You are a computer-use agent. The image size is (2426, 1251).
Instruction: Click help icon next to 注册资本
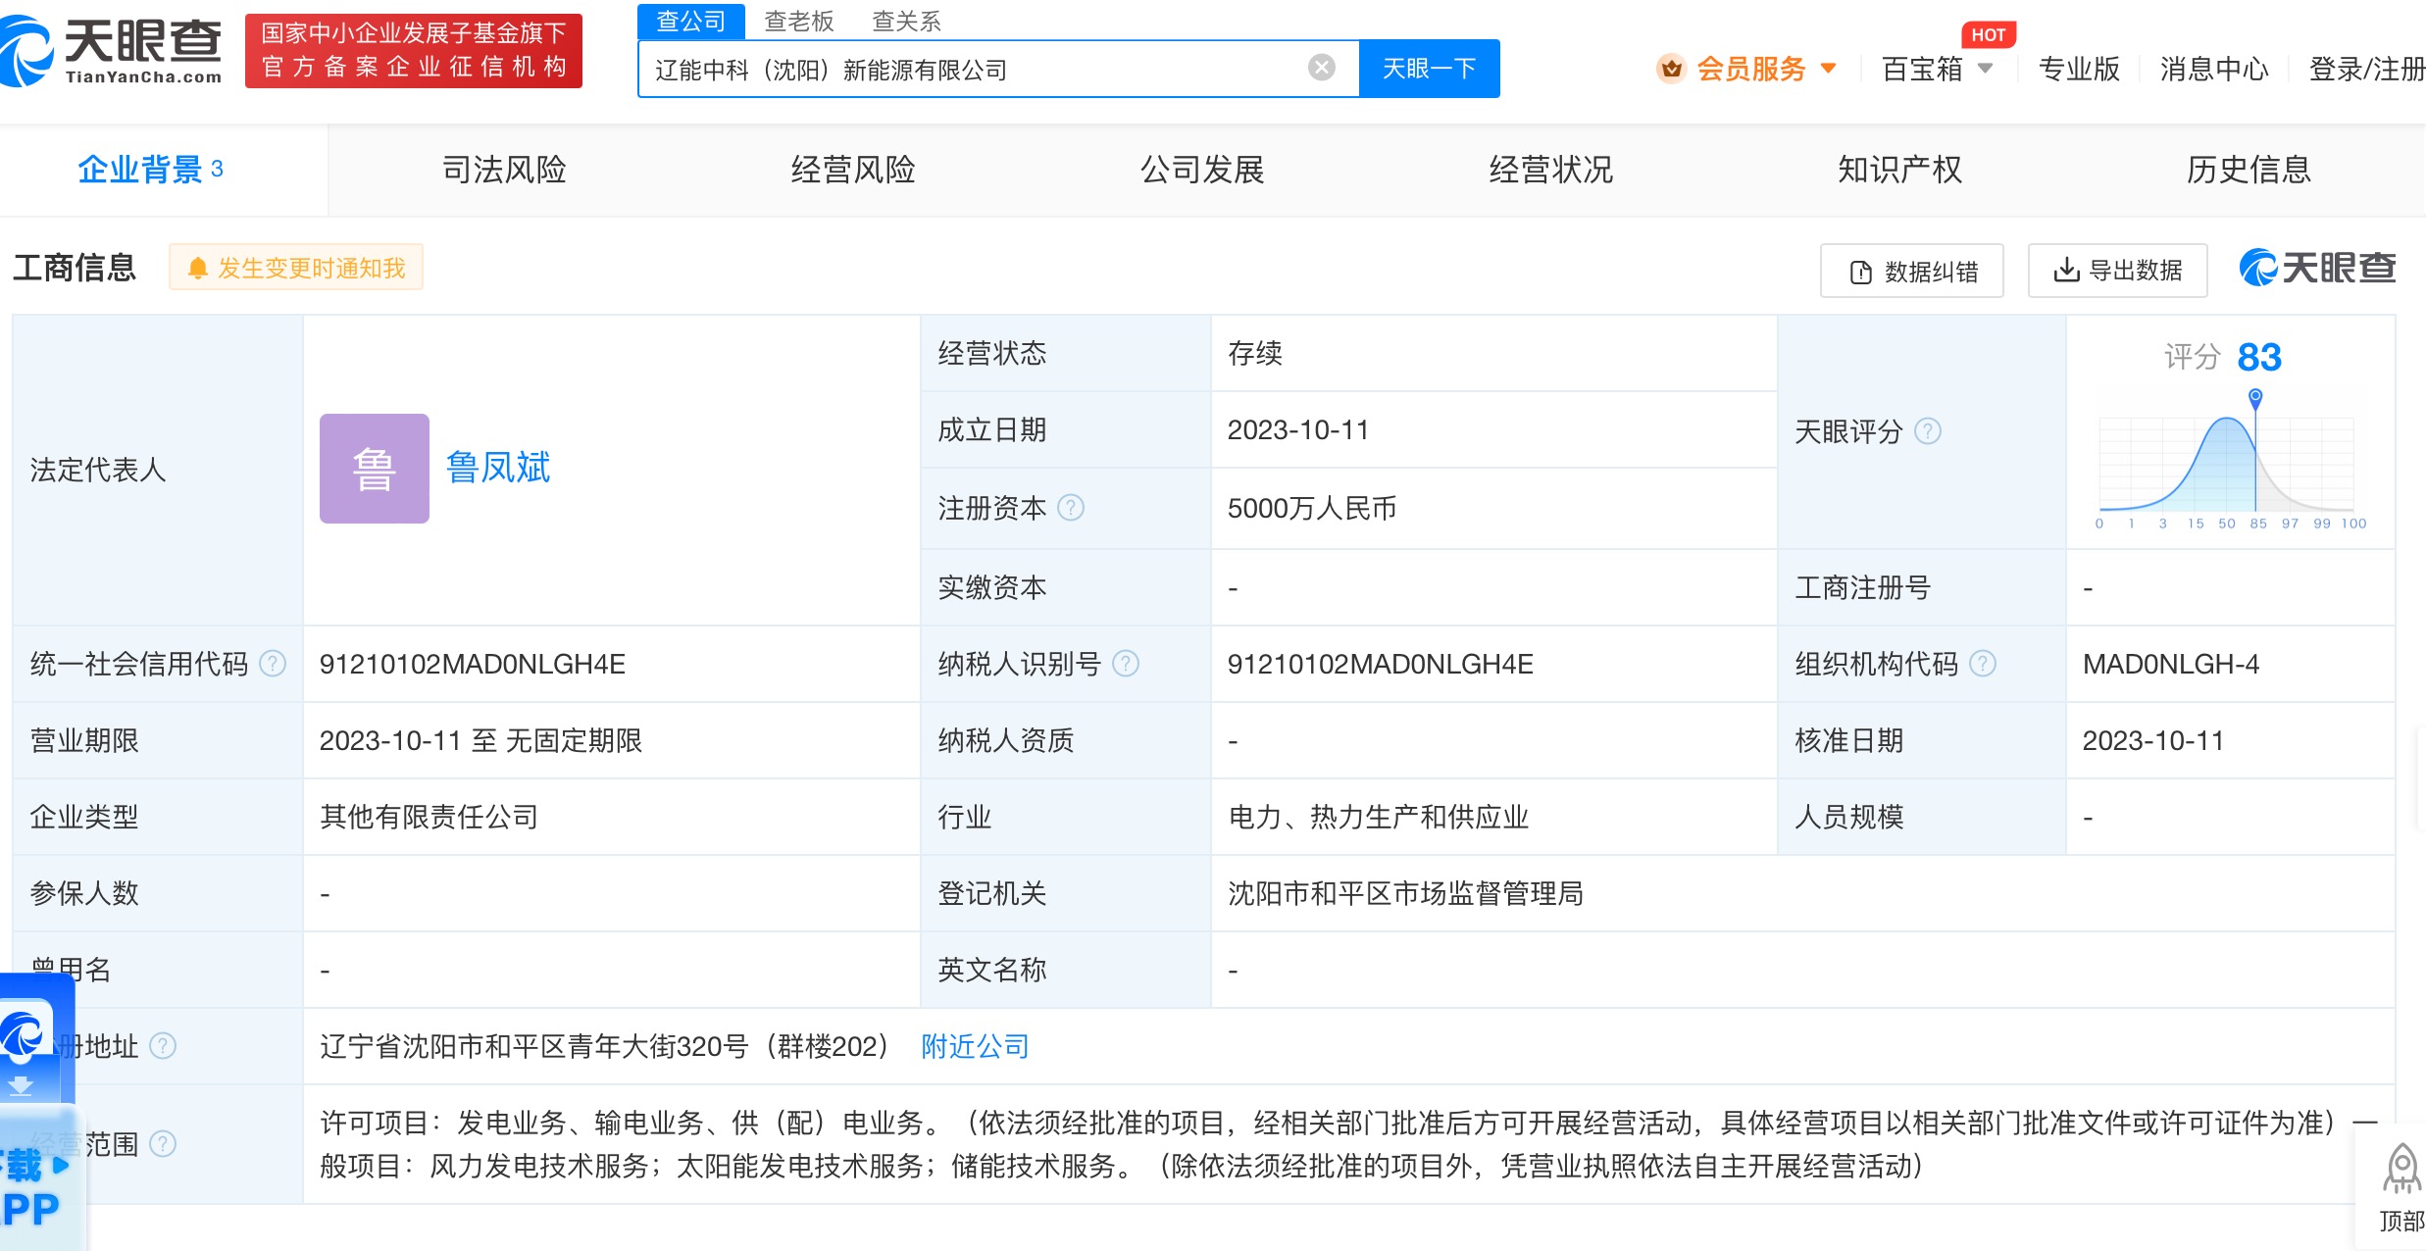(1071, 508)
